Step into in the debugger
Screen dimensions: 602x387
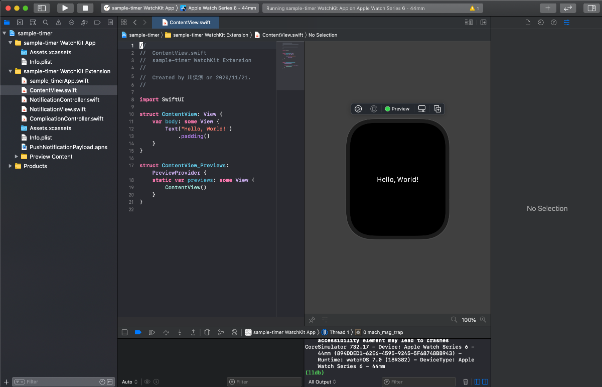click(x=180, y=332)
